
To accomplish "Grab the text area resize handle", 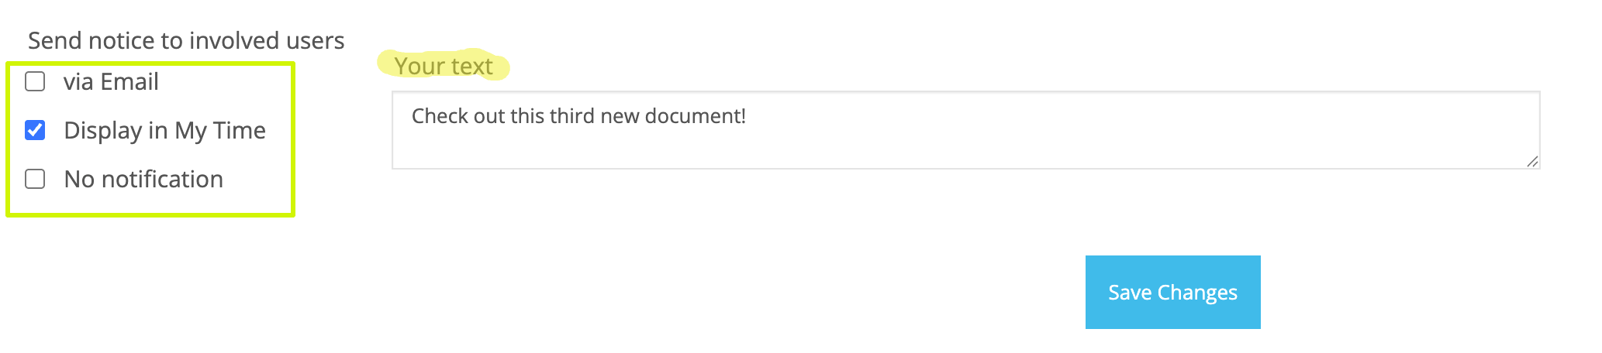I will [1532, 161].
